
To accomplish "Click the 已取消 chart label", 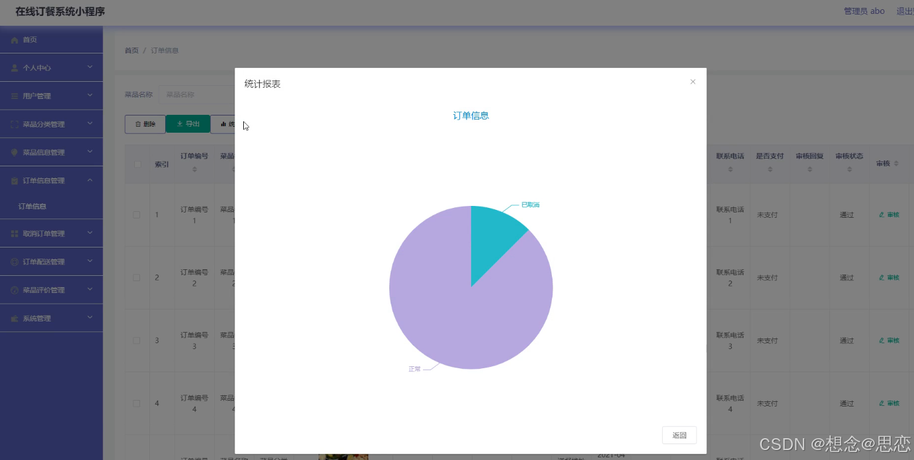I will pyautogui.click(x=530, y=205).
